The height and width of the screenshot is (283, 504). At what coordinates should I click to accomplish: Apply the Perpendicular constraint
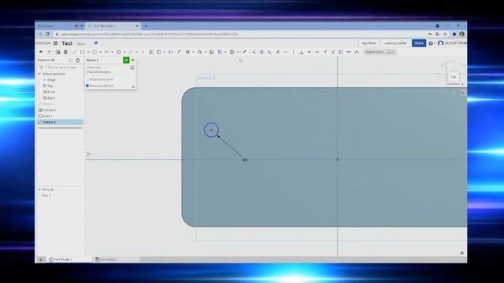(x=301, y=52)
